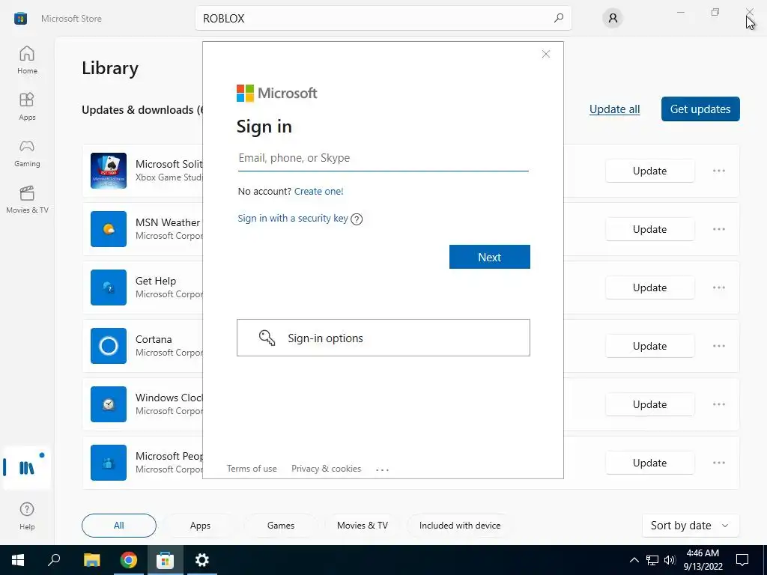767x575 pixels.
Task: Click the Microsoft People app icon
Action: tap(109, 463)
